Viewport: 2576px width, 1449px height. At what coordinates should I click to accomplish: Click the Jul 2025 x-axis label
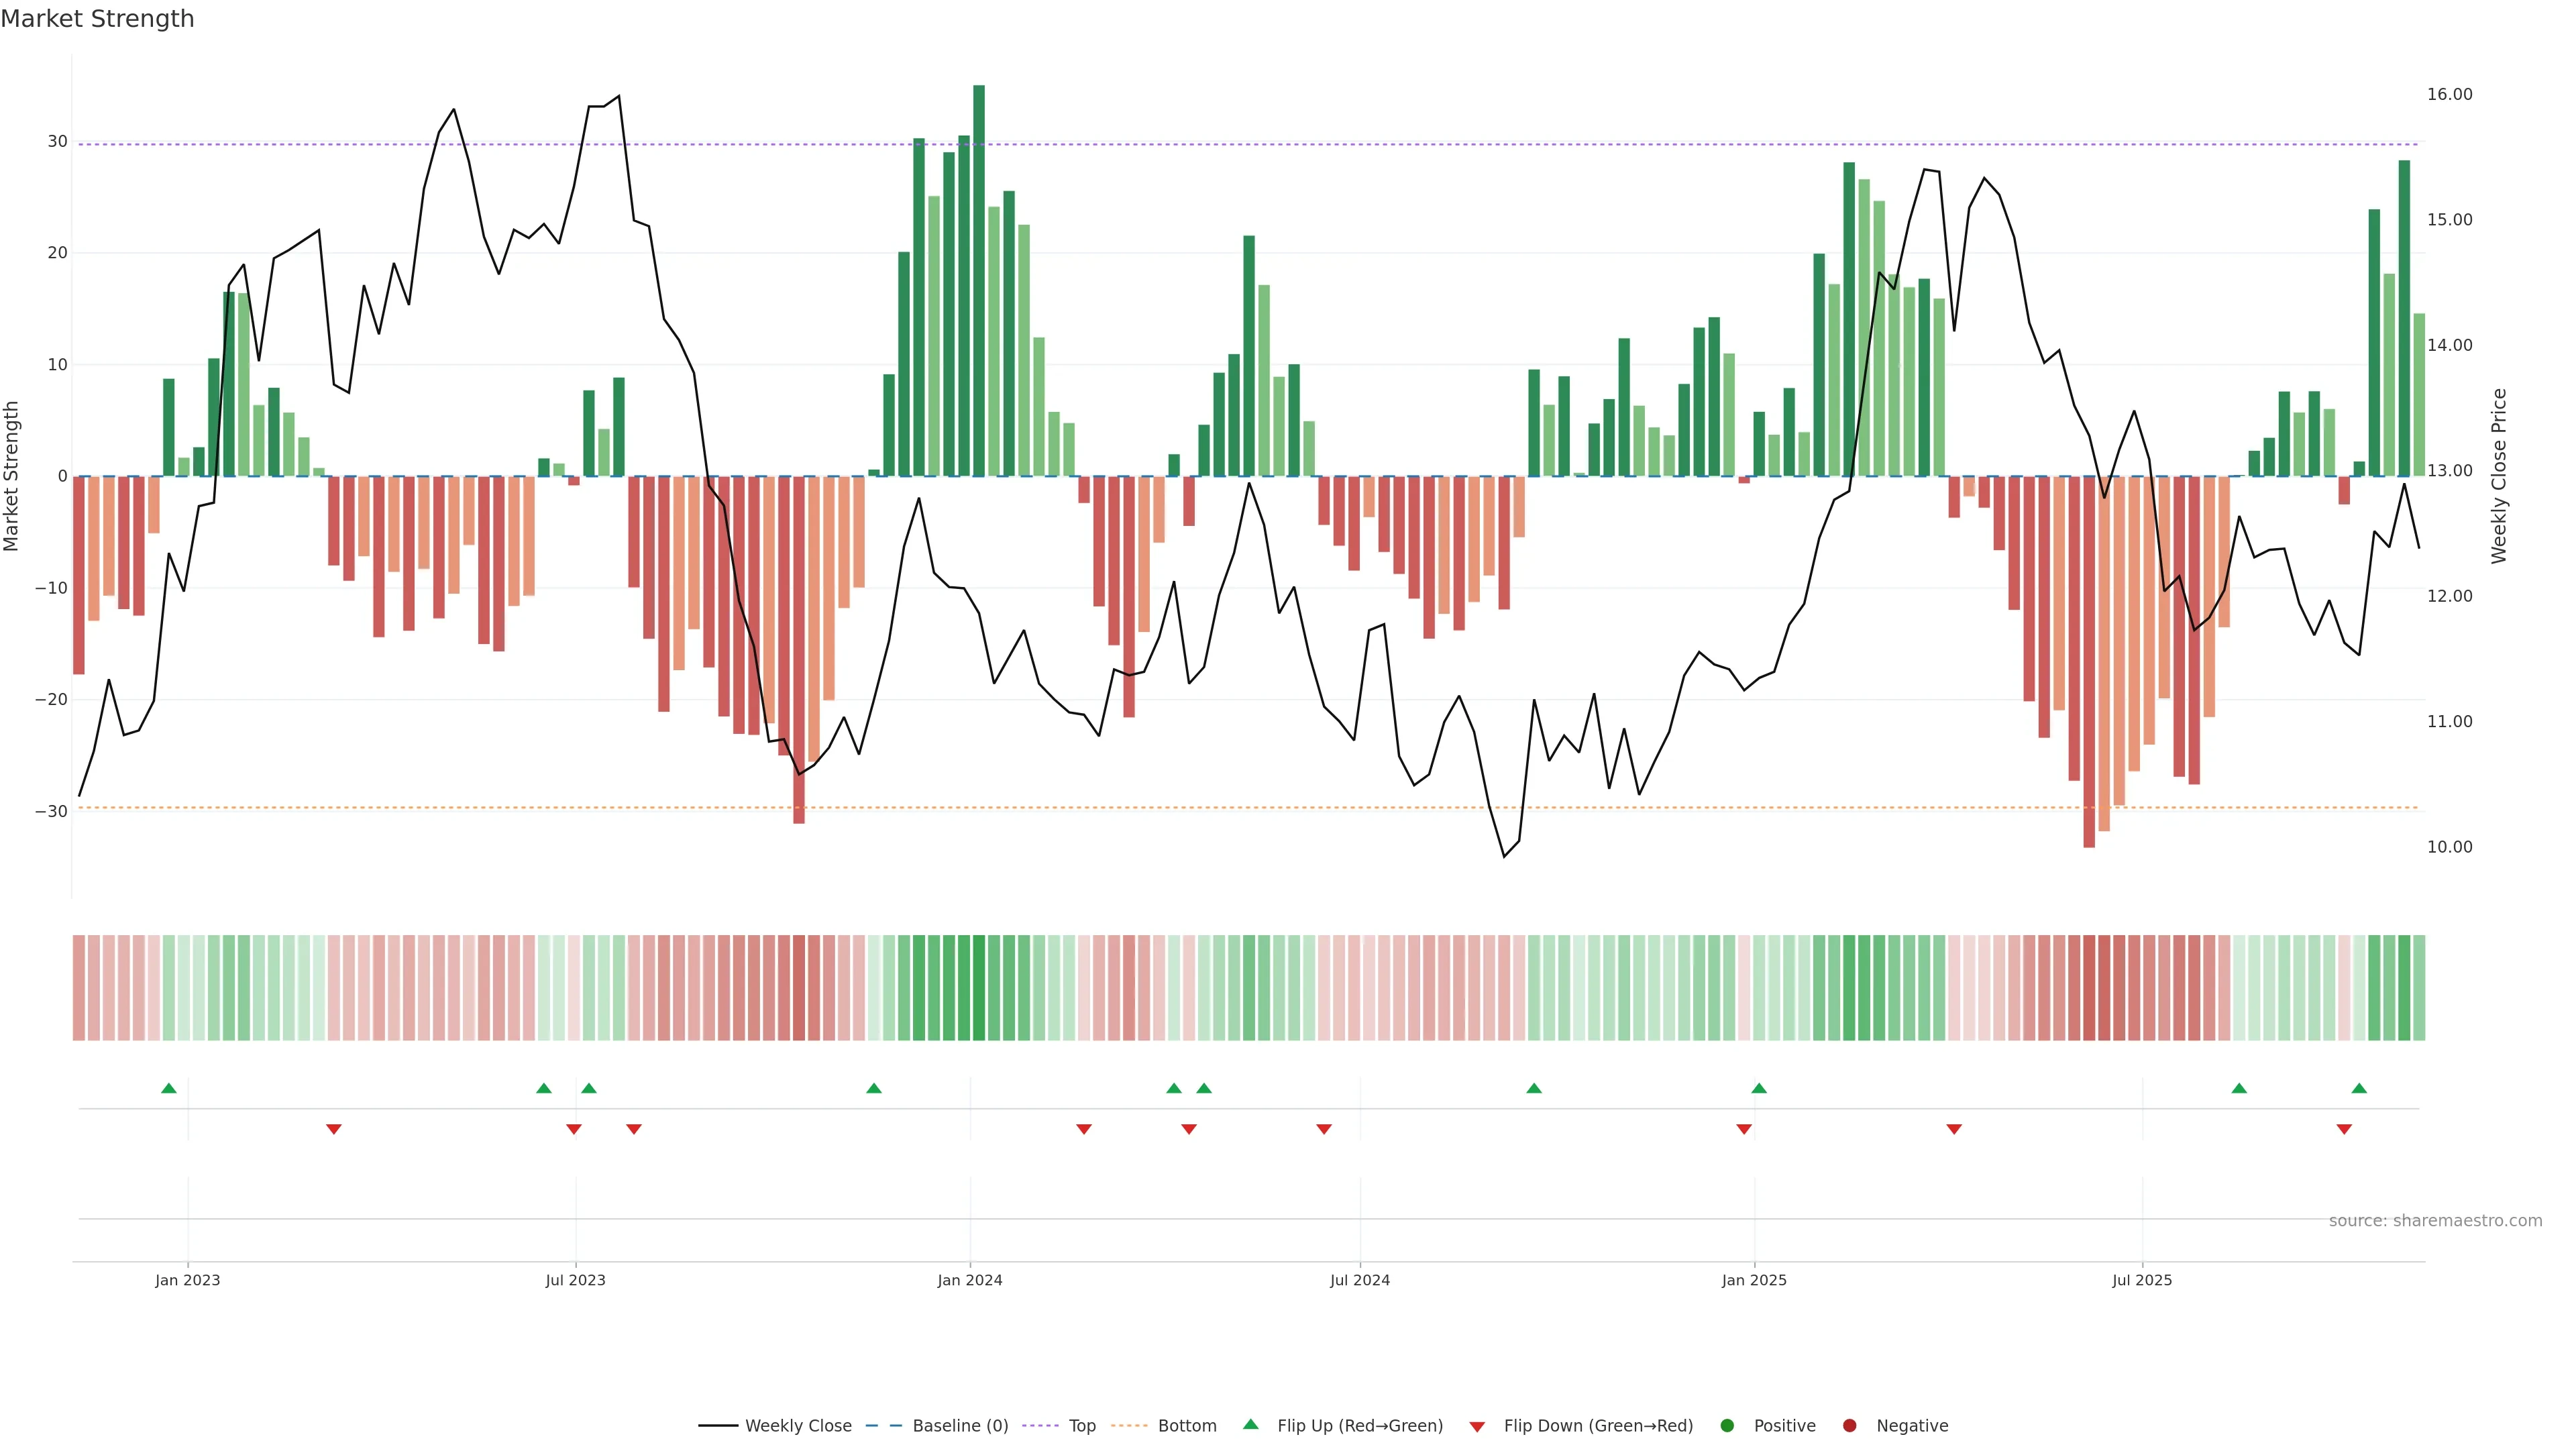[2142, 1280]
